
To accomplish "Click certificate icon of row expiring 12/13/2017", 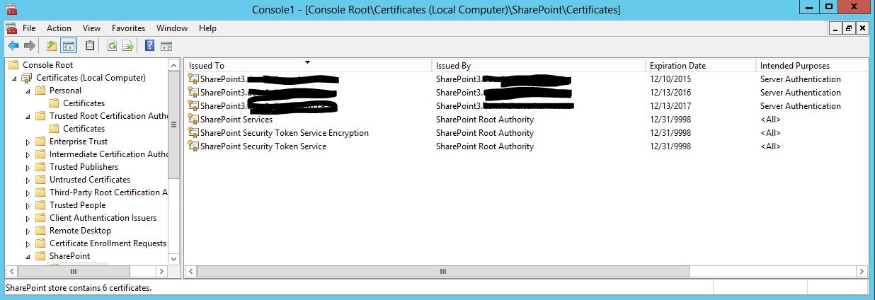I will click(x=193, y=106).
